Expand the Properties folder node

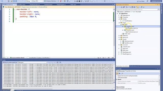[x=119, y=17]
